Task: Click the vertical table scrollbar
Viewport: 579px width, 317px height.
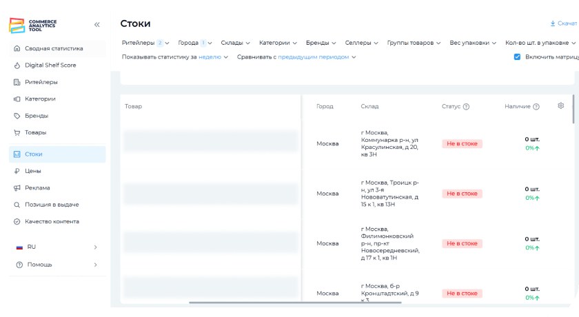Action: [x=573, y=109]
